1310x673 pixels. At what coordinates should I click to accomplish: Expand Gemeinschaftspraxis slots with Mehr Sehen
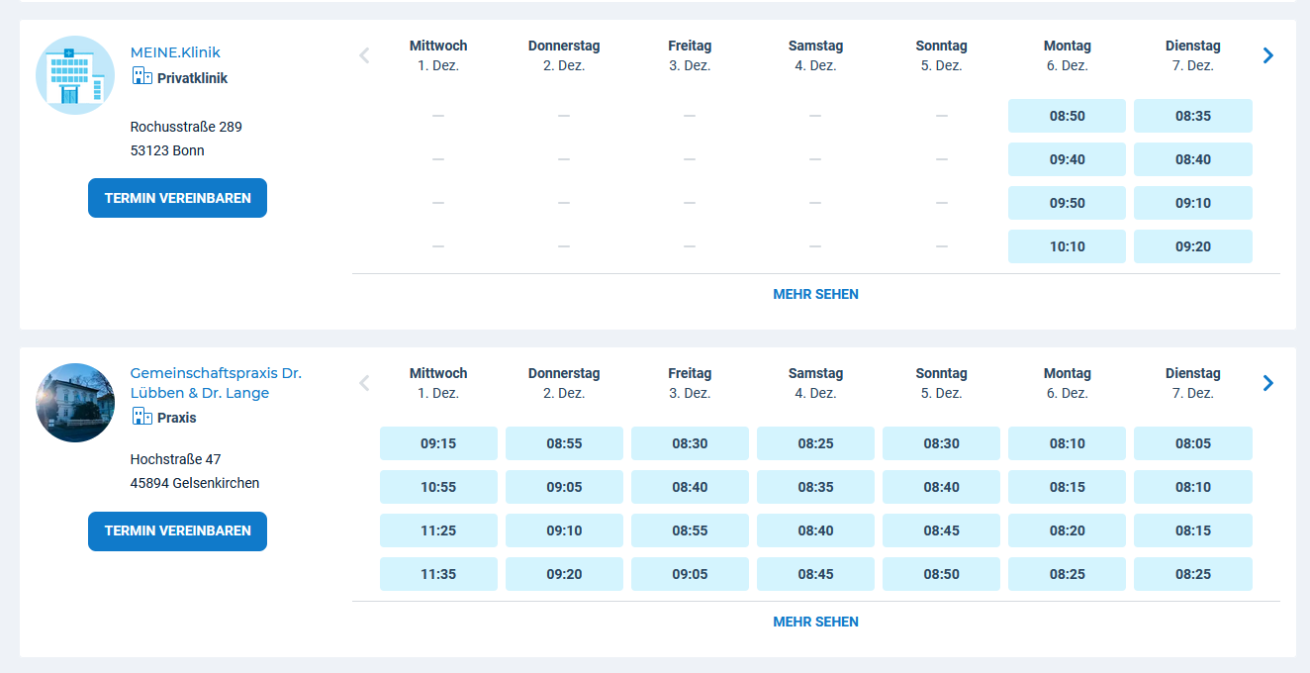[815, 622]
